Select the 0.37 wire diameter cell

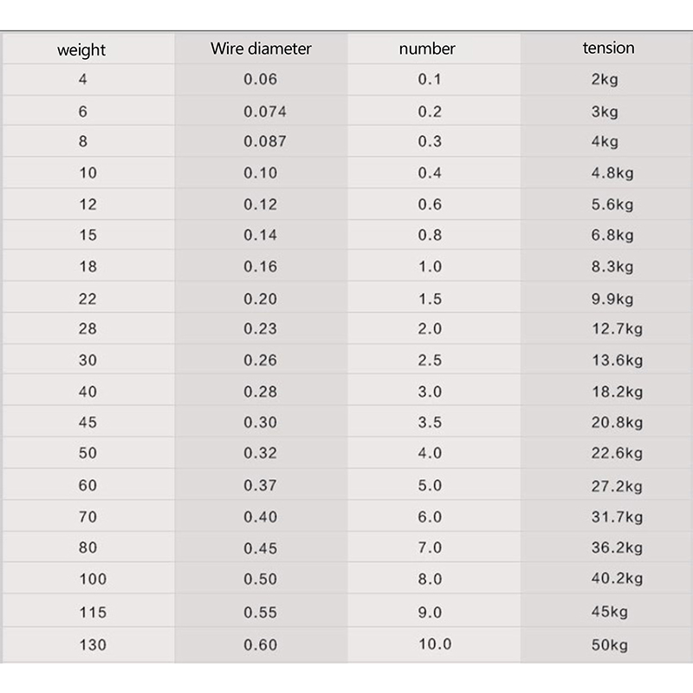[x=261, y=486]
